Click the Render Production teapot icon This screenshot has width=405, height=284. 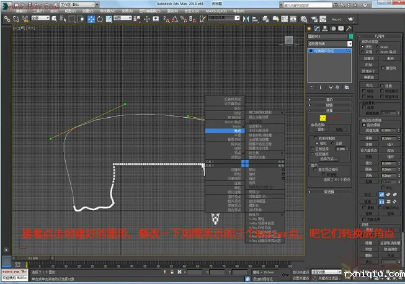point(350,19)
